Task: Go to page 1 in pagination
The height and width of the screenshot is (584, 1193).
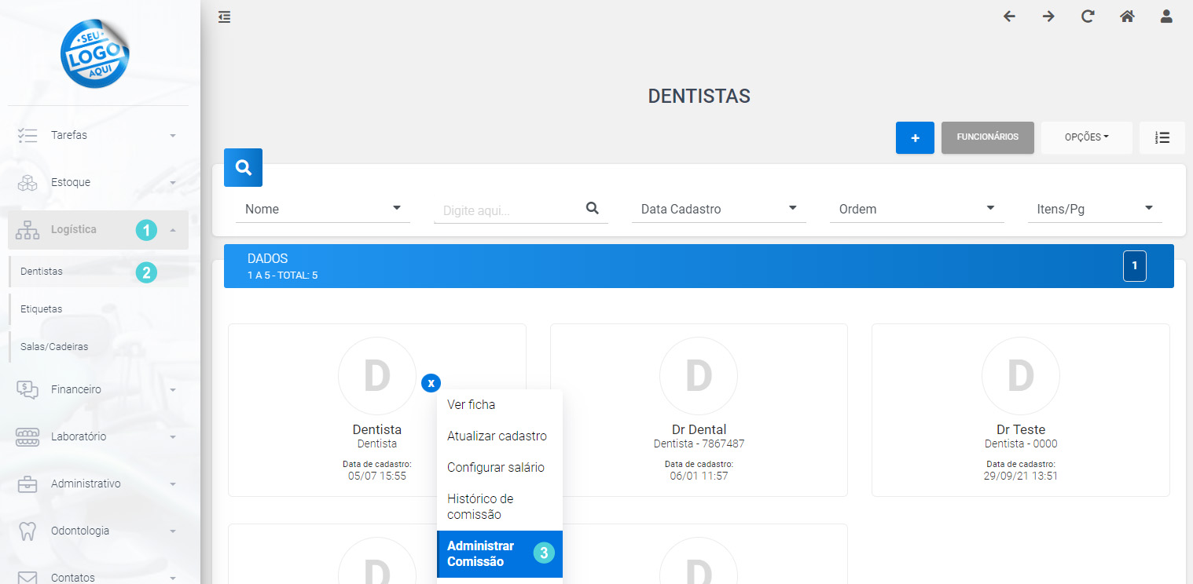Action: pyautogui.click(x=1134, y=266)
